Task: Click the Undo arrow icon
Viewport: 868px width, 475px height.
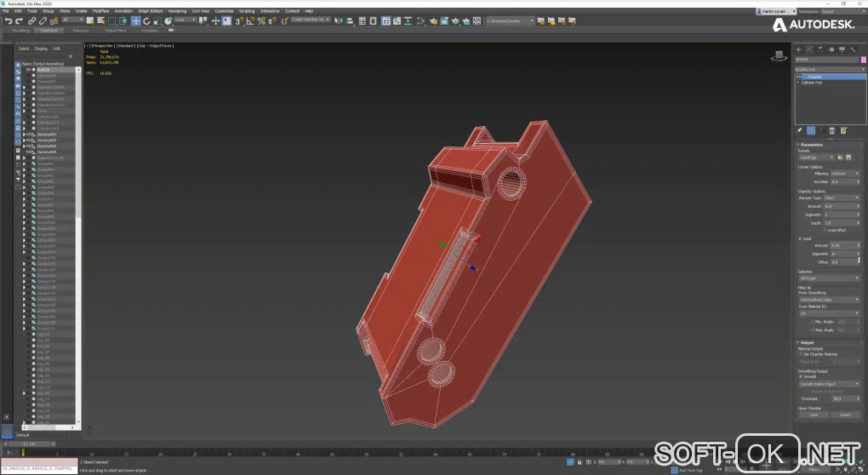Action: (9, 21)
